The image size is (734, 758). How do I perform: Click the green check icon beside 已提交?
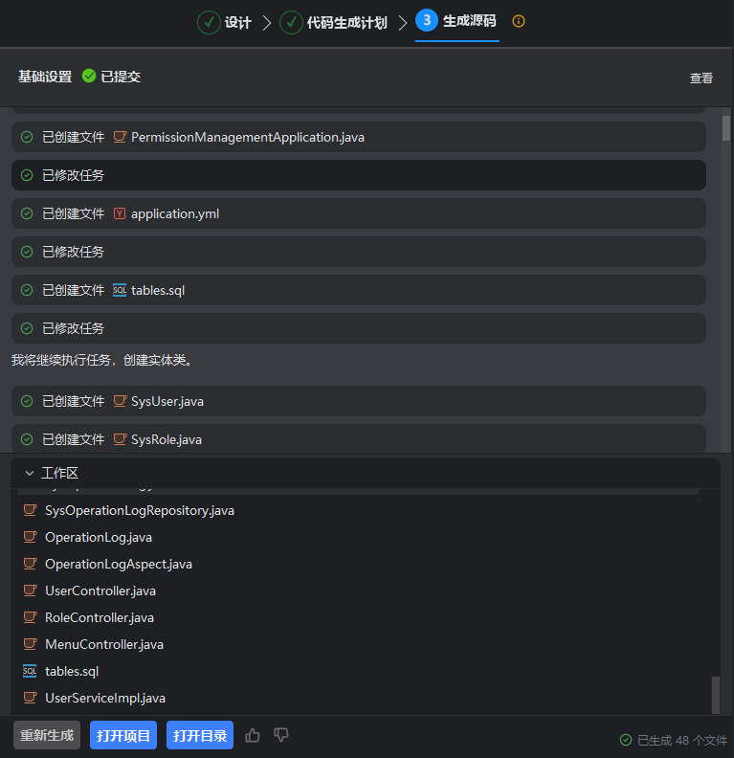pyautogui.click(x=89, y=77)
